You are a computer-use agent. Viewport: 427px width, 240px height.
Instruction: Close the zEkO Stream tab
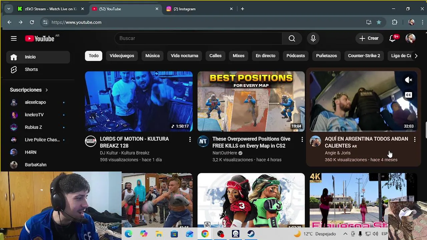point(82,9)
